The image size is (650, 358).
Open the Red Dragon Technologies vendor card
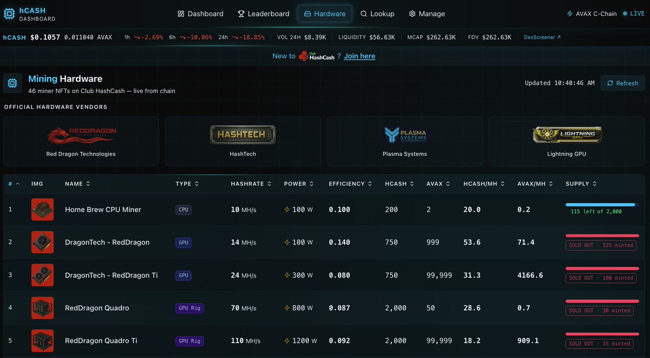(81, 141)
